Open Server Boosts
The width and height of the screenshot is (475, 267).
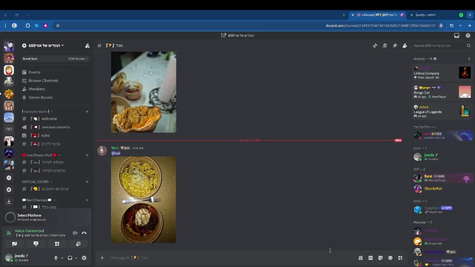[x=40, y=98]
